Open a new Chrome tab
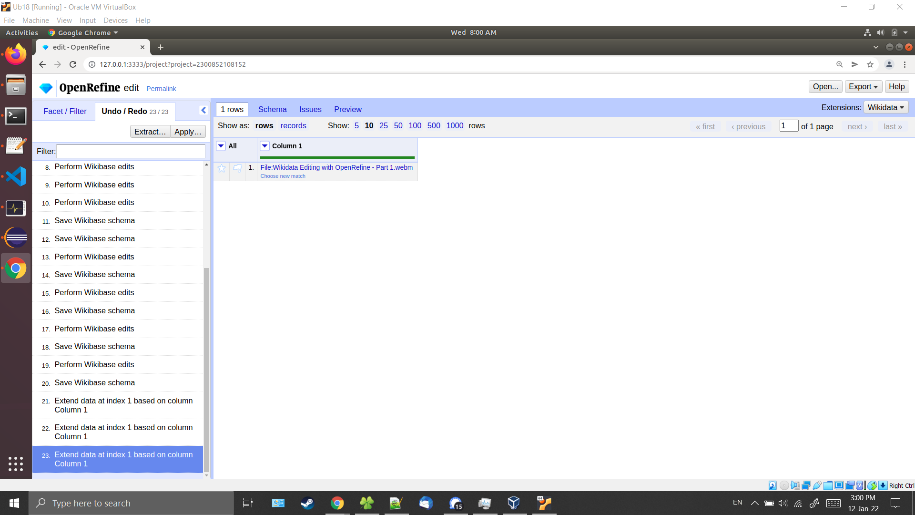Viewport: 915px width, 515px height. 161,47
